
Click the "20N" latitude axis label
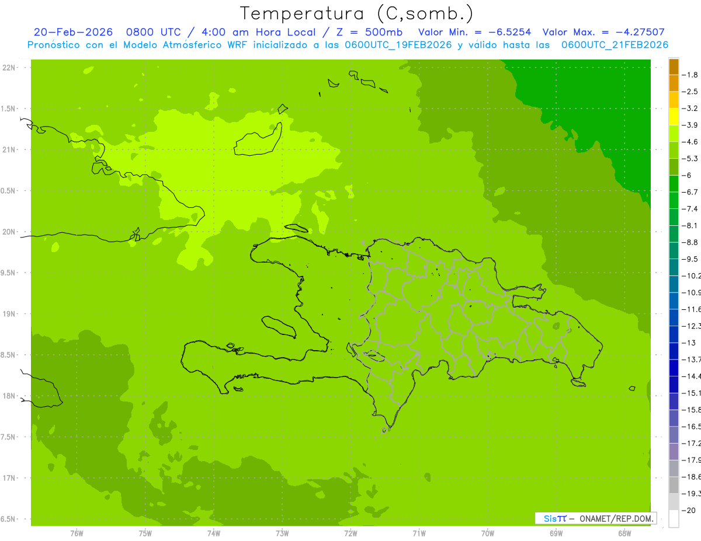[x=9, y=232]
